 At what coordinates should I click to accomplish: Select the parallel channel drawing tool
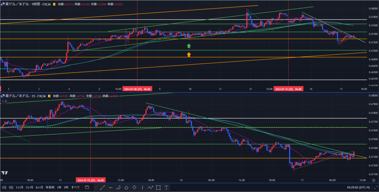pyautogui.click(x=118, y=188)
